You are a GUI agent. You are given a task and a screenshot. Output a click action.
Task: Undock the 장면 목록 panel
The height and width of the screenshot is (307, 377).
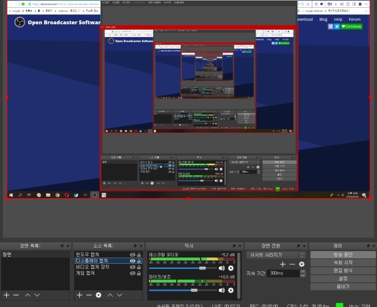62,246
